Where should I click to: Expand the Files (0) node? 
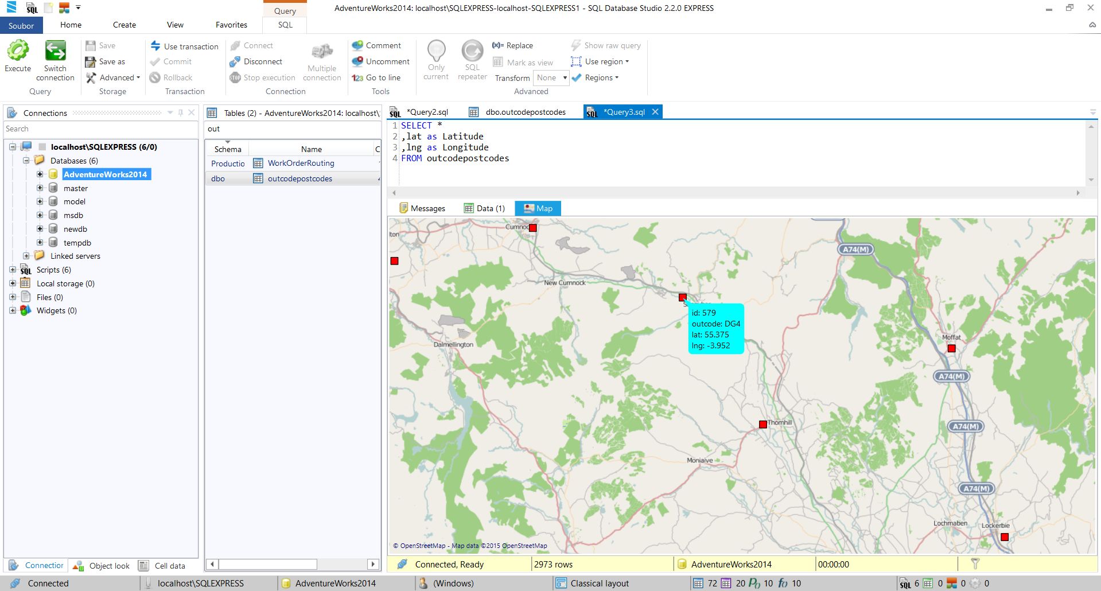click(x=13, y=297)
